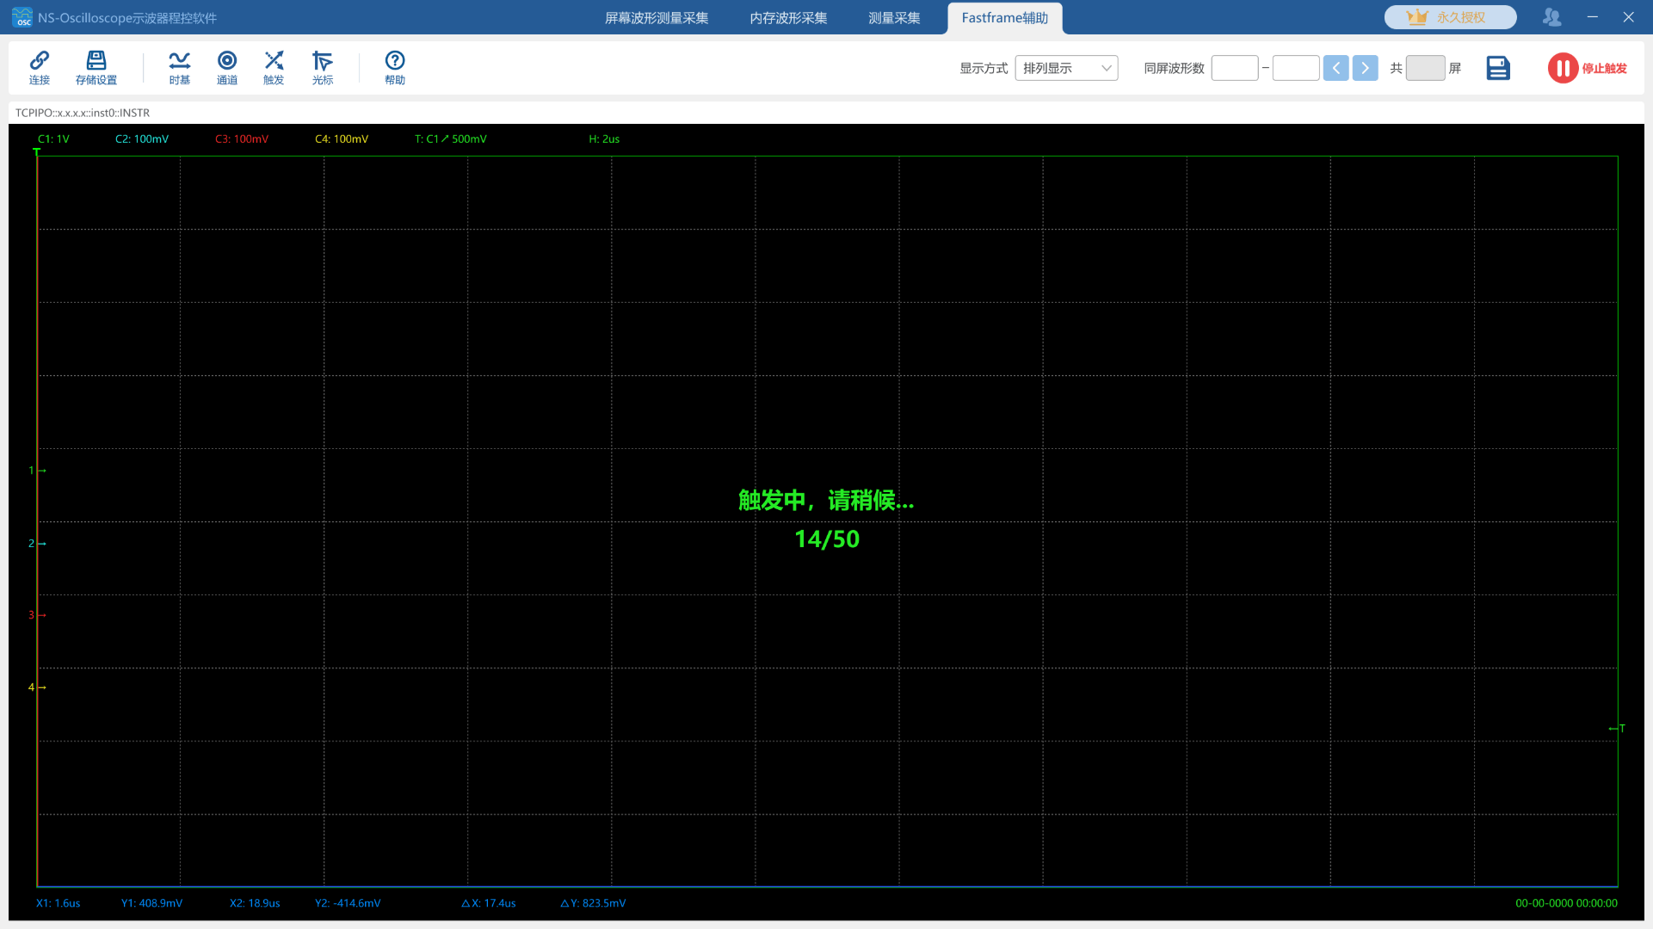Image resolution: width=1653 pixels, height=929 pixels.
Task: Click the previous screen arrow button
Action: 1336,67
